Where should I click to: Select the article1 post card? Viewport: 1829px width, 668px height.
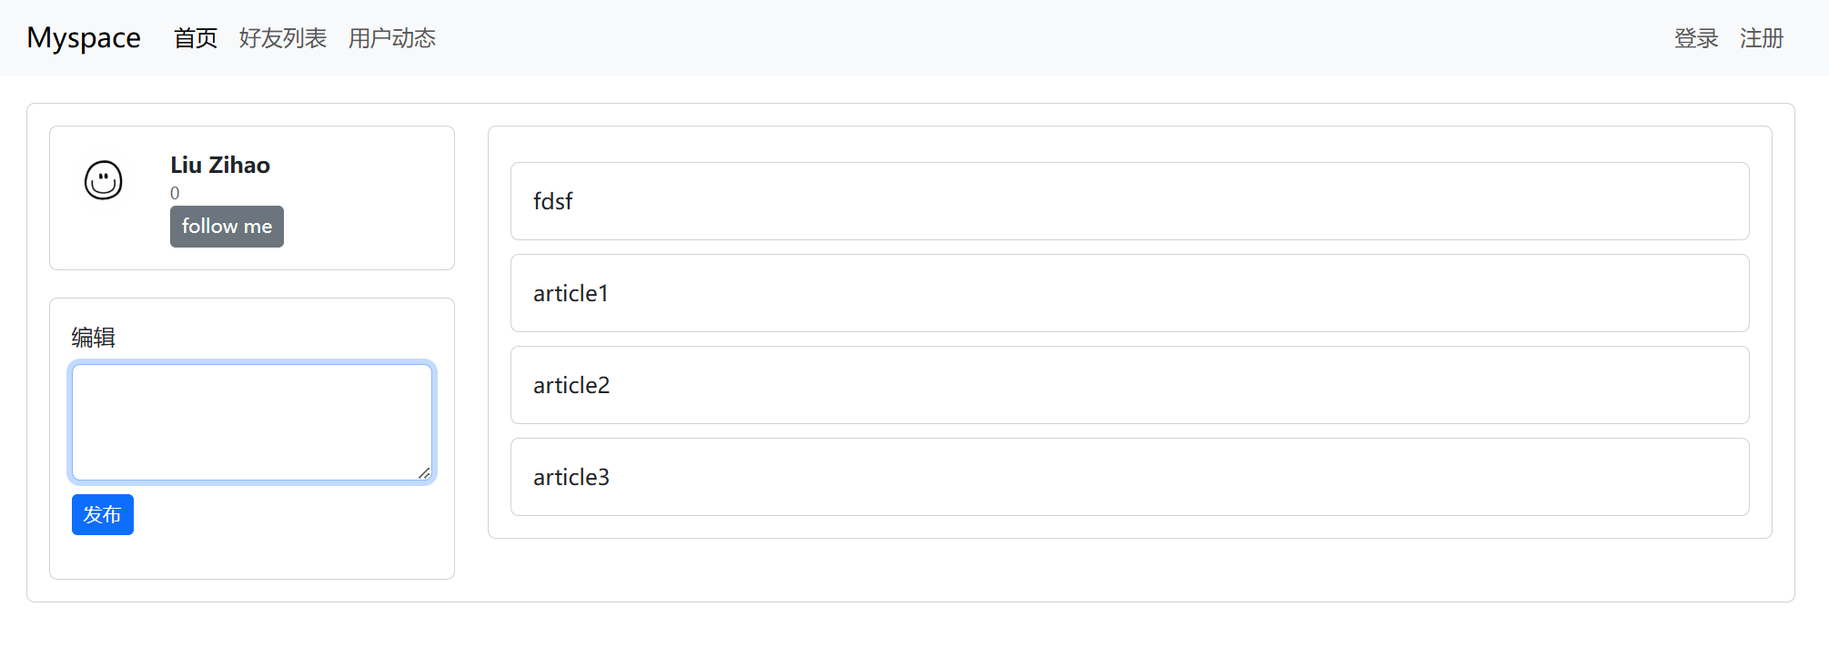click(1129, 293)
